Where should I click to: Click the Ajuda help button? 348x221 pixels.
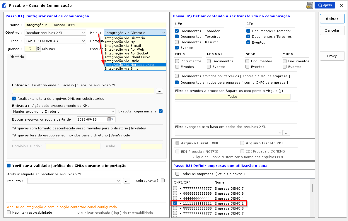coord(325,6)
